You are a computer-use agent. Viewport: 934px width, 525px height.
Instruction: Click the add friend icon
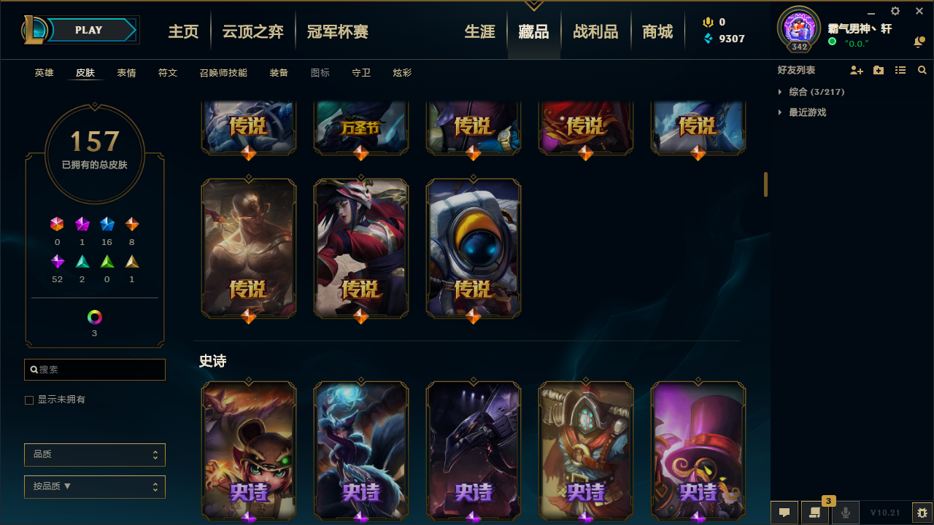coord(857,70)
